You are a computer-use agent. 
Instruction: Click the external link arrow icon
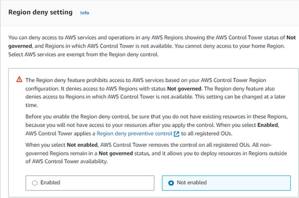pos(176,134)
